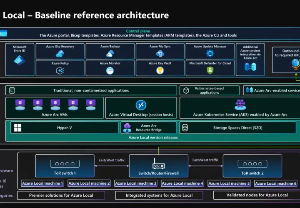The height and width of the screenshot is (208, 300).
Task: Click the Hyper-V Windows logo icon
Action: point(17,128)
